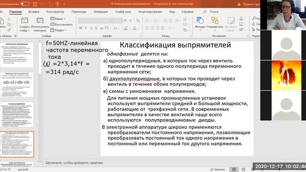Click the Clear All Formatting icon
Viewport: 306px width, 172px height.
point(138,21)
